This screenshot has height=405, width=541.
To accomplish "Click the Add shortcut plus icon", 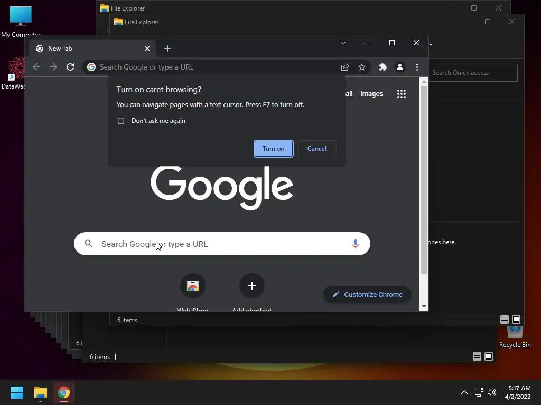I will coord(252,286).
